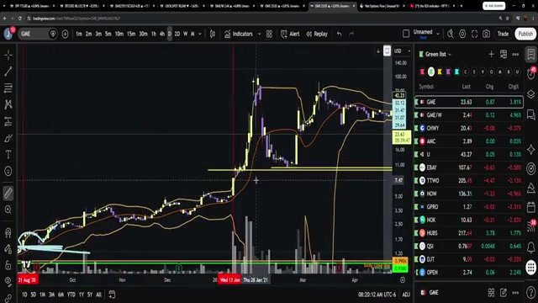Click the zoom in tool
Viewport: 538px width, 303px height.
click(8, 210)
